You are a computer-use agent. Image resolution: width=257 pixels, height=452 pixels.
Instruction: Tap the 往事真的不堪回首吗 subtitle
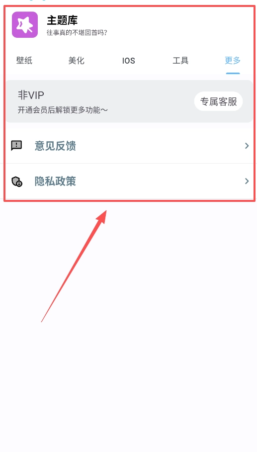click(x=77, y=32)
